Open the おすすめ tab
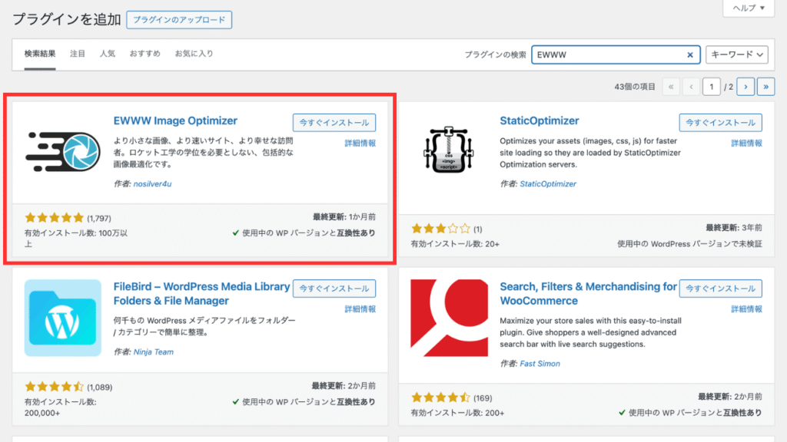Viewport: 787px width, 442px height. [x=145, y=54]
